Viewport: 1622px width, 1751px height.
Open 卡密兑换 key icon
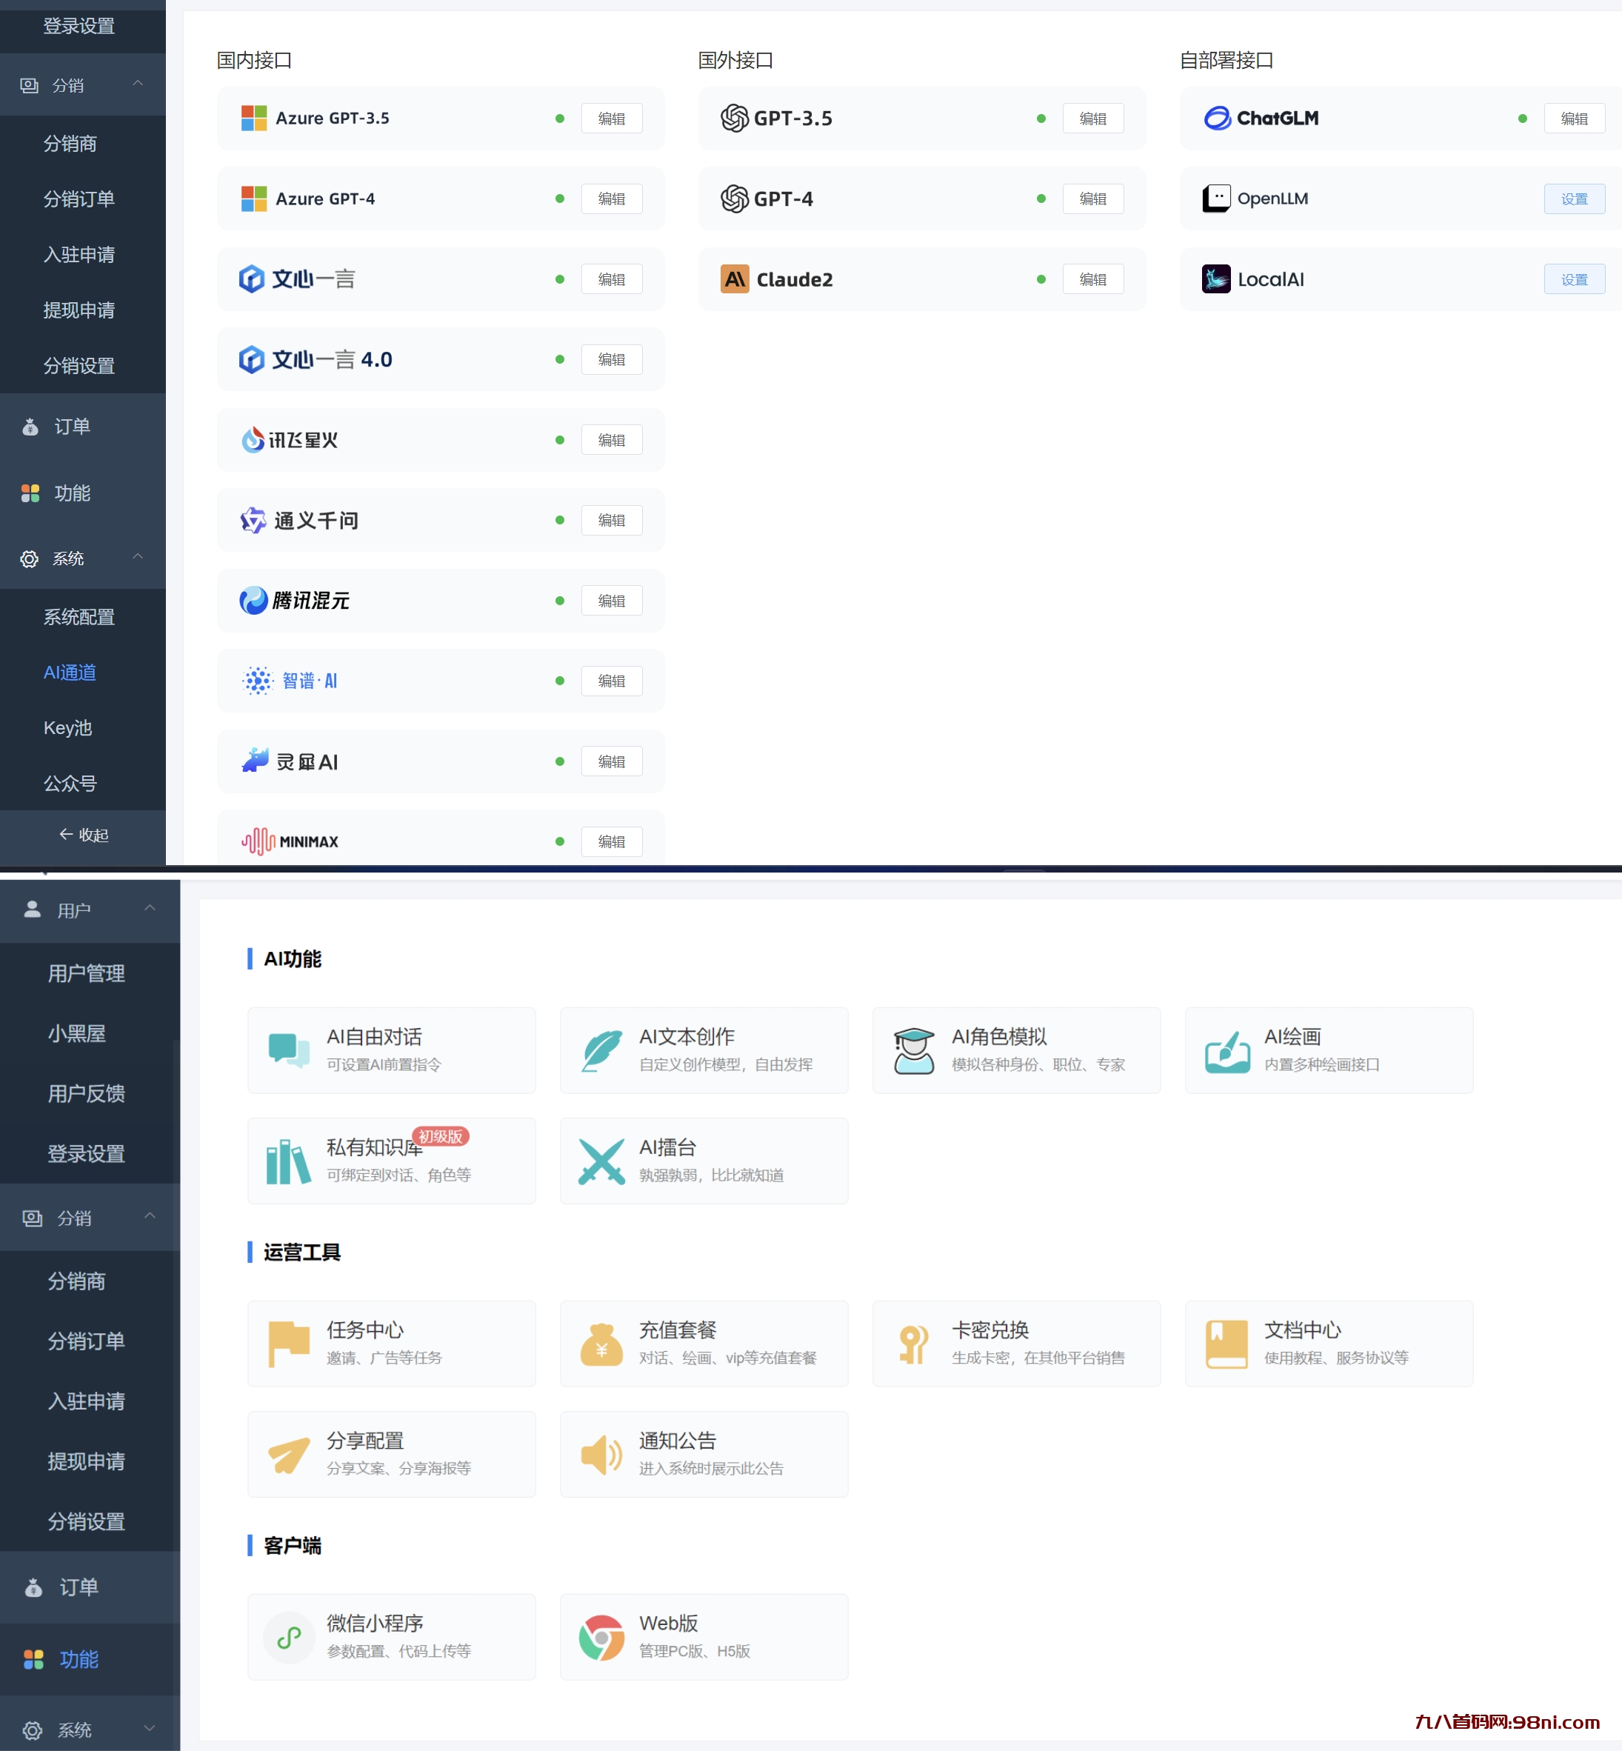(914, 1344)
